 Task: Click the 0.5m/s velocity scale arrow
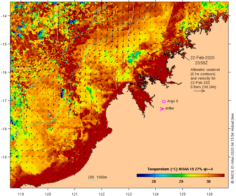[199, 91]
